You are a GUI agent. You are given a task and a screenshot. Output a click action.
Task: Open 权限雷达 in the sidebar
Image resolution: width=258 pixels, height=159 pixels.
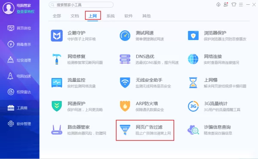[x=19, y=92]
